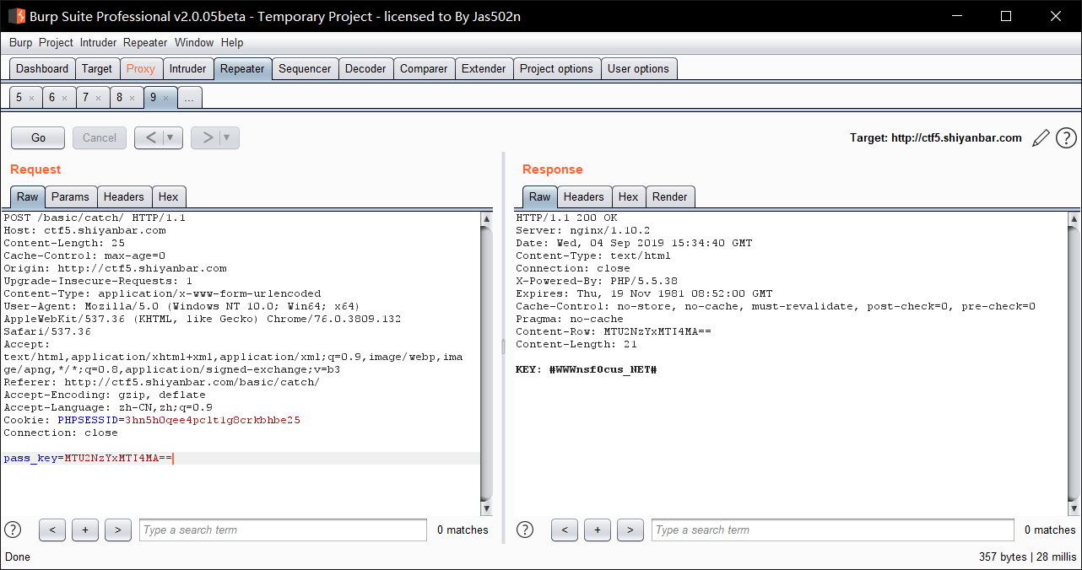The height and width of the screenshot is (570, 1082).
Task: Show response Hex view
Action: point(629,196)
